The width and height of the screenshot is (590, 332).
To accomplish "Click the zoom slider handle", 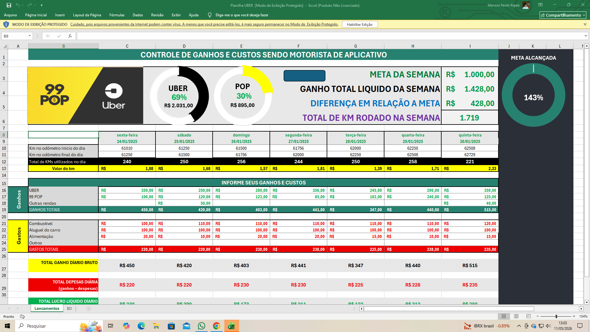I will (556, 316).
